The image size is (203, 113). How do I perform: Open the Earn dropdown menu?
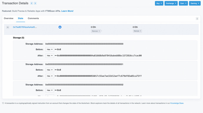[x=183, y=3]
